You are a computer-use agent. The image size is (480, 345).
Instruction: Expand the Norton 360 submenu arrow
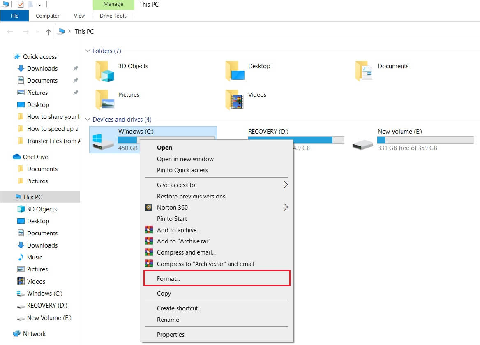(286, 207)
